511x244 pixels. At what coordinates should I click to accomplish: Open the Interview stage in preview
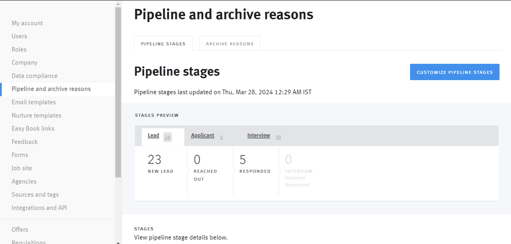coord(258,136)
